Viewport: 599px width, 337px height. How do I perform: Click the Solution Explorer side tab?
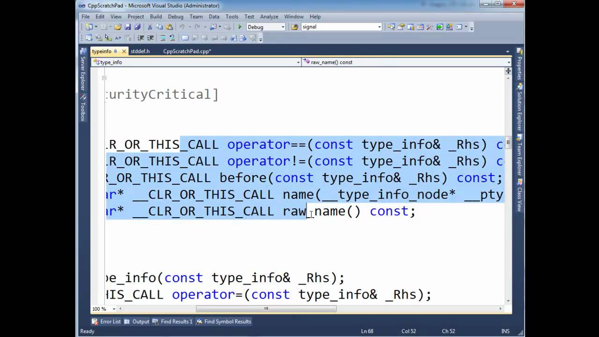click(519, 108)
